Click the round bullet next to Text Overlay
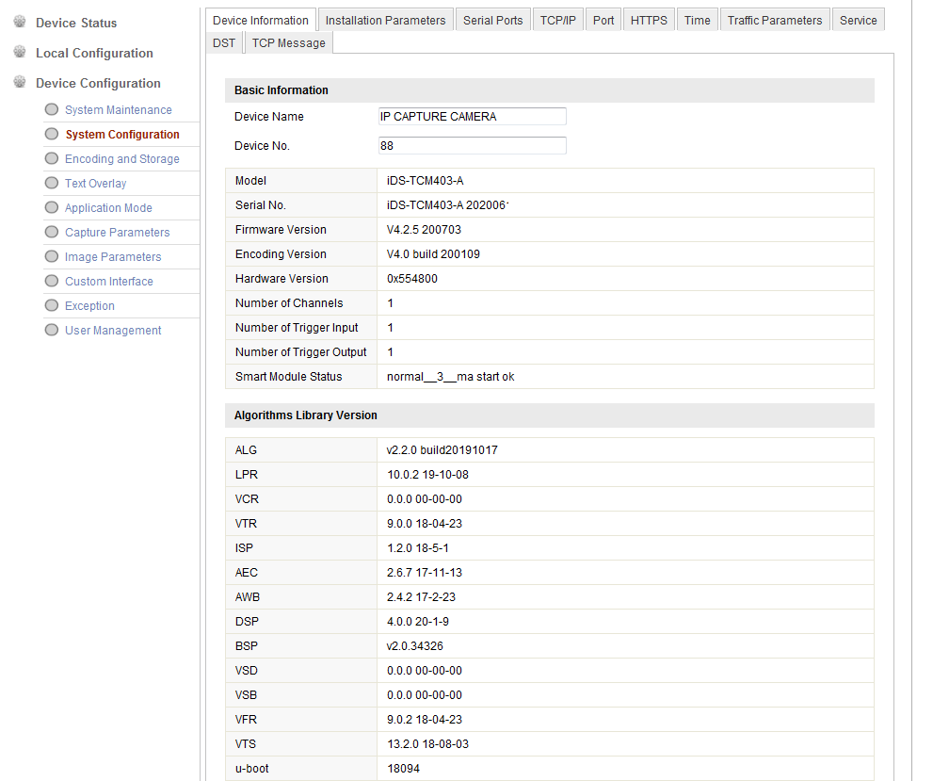 point(52,184)
